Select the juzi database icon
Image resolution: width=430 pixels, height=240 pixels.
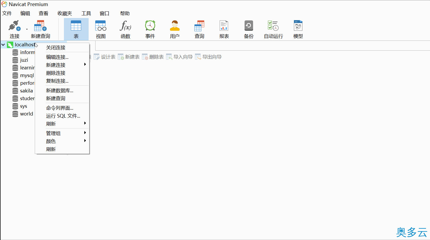[15, 60]
